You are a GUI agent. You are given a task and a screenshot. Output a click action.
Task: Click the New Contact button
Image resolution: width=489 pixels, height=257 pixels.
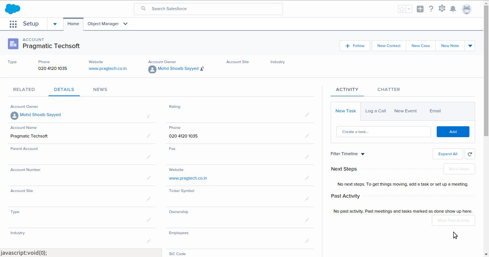pos(389,46)
